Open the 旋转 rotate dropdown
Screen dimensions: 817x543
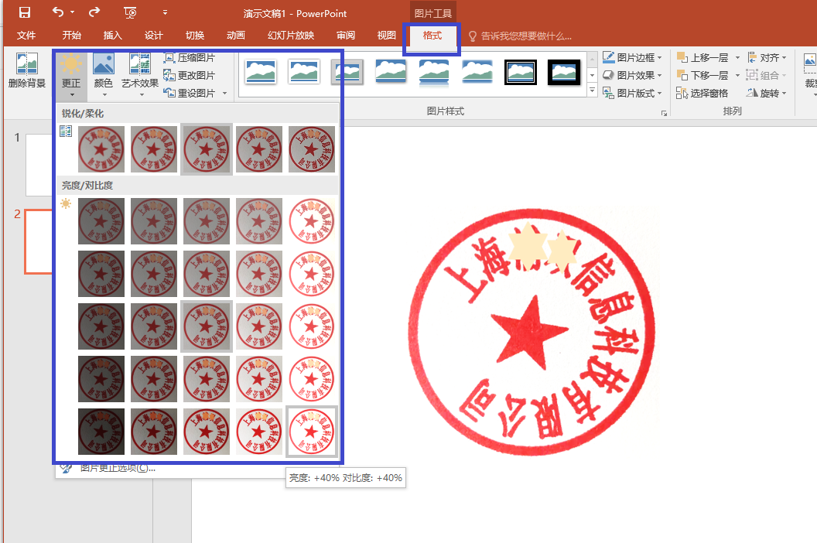click(767, 94)
